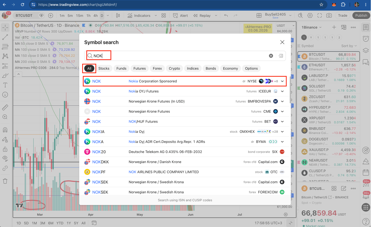Image resolution: width=371 pixels, height=227 pixels.
Task: Open the candlestick chart type selector
Action: tap(118, 16)
